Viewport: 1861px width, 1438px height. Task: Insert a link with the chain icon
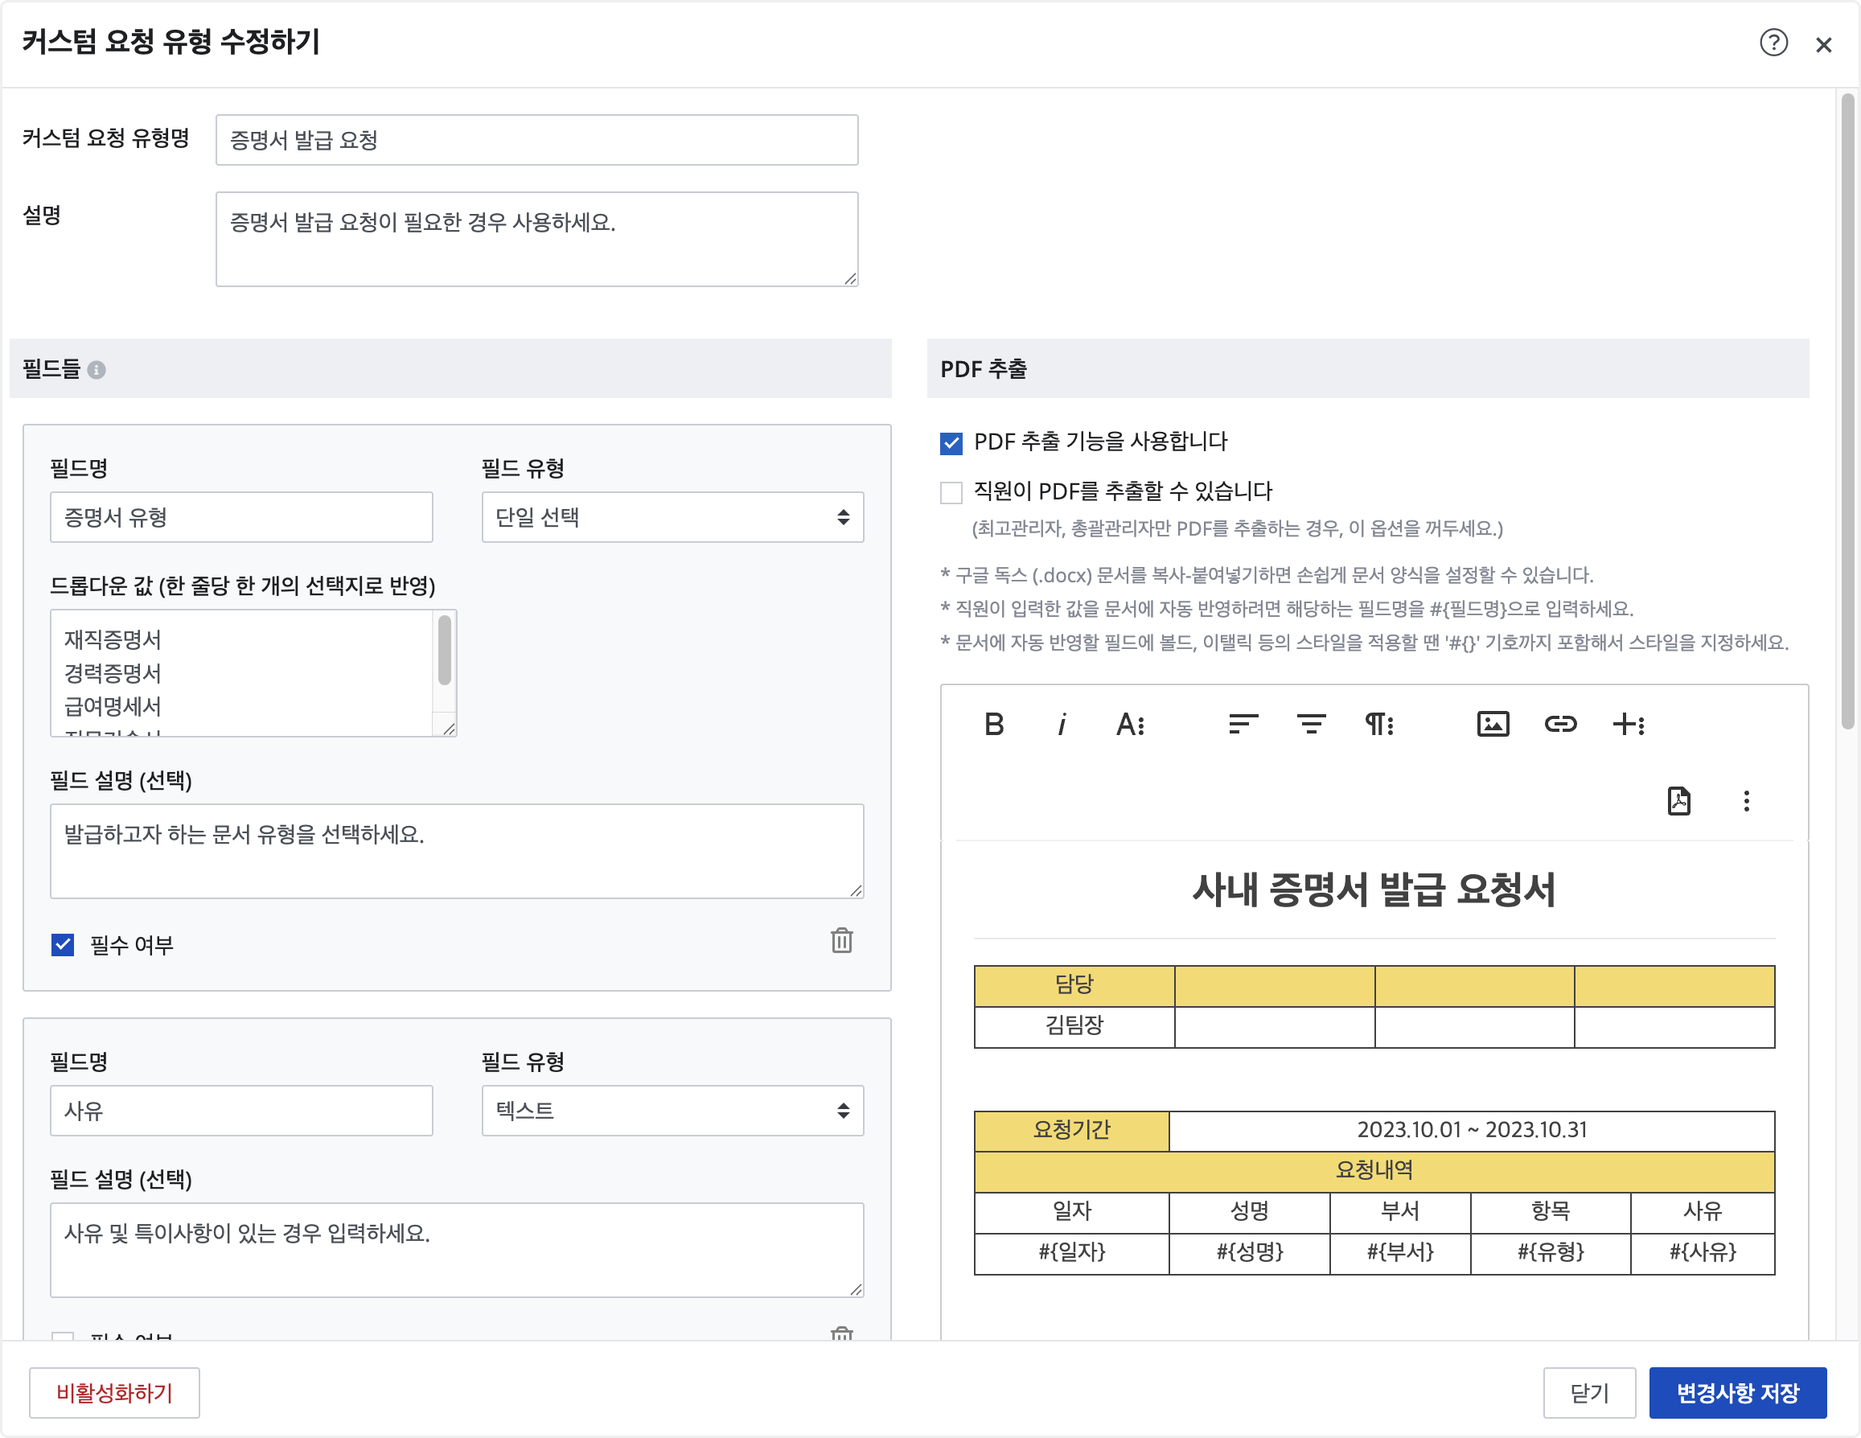1560,725
